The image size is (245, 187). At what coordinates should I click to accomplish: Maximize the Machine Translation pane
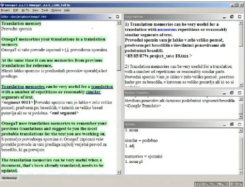click(239, 93)
